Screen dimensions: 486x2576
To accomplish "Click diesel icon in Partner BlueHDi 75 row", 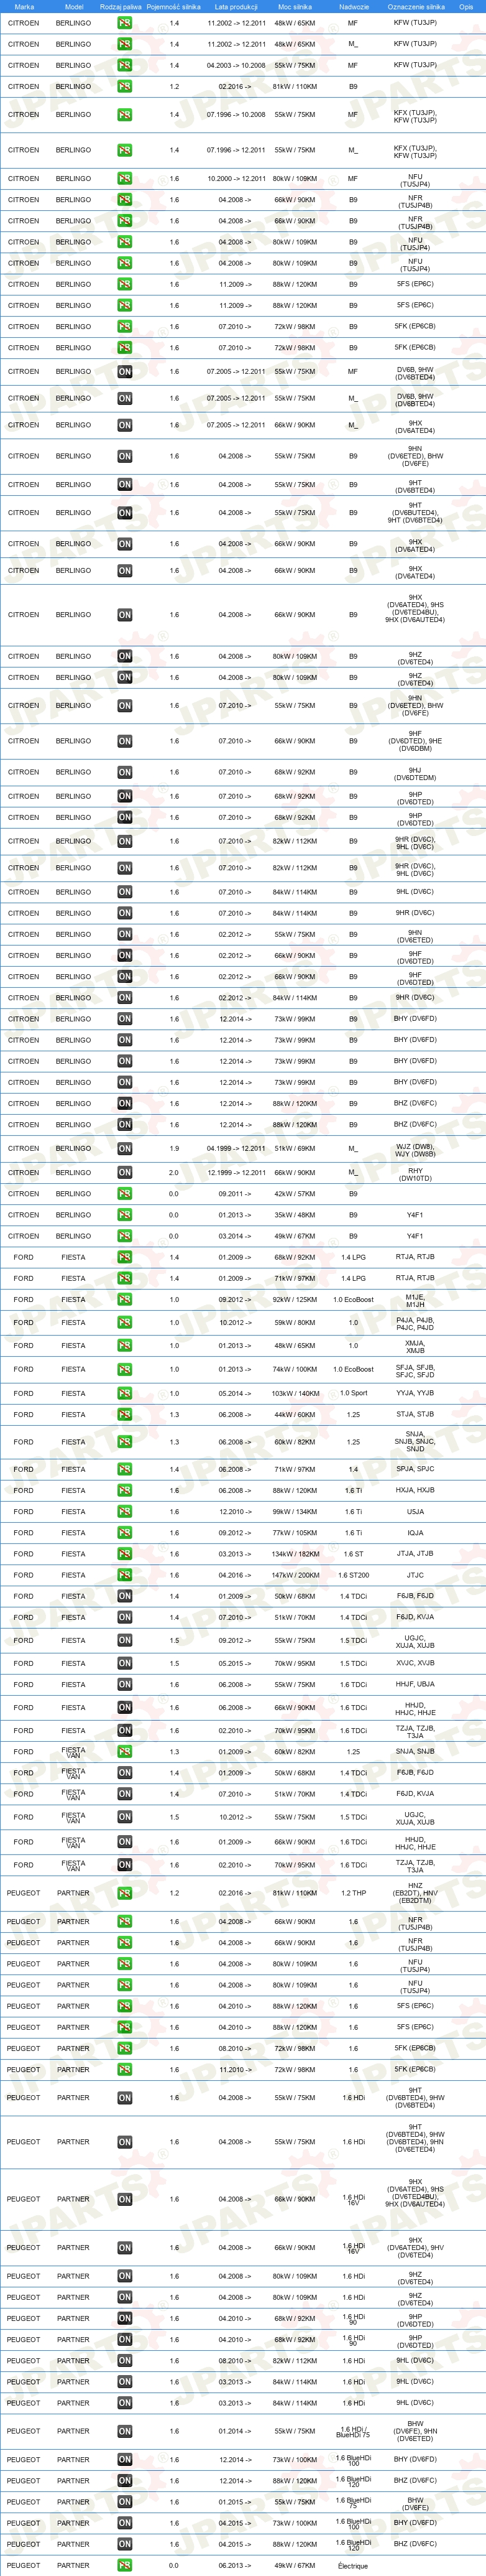I will pos(125,2502).
